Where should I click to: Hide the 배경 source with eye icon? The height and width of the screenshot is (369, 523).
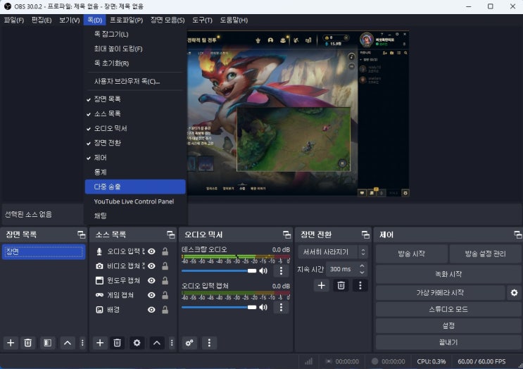(x=151, y=310)
